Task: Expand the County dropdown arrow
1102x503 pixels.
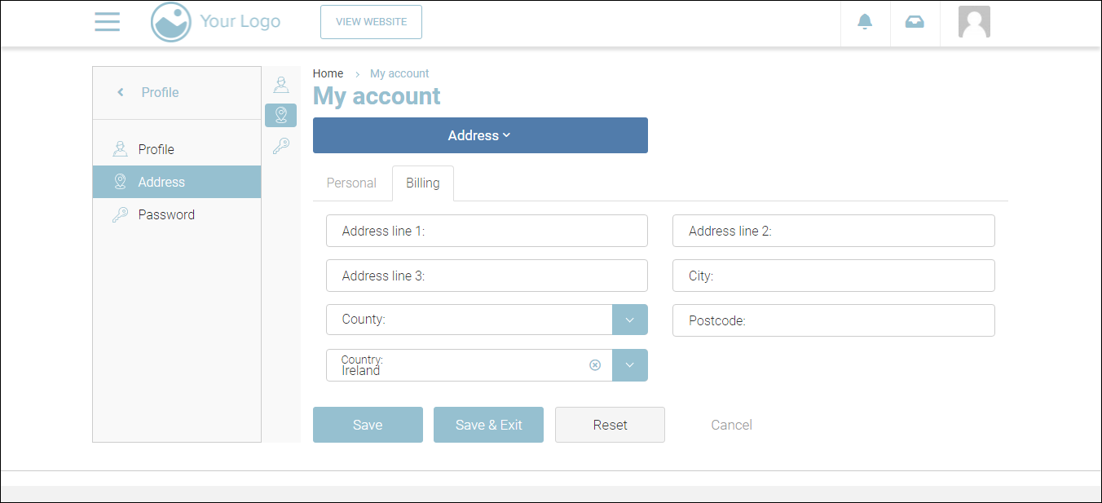Action: [x=629, y=320]
